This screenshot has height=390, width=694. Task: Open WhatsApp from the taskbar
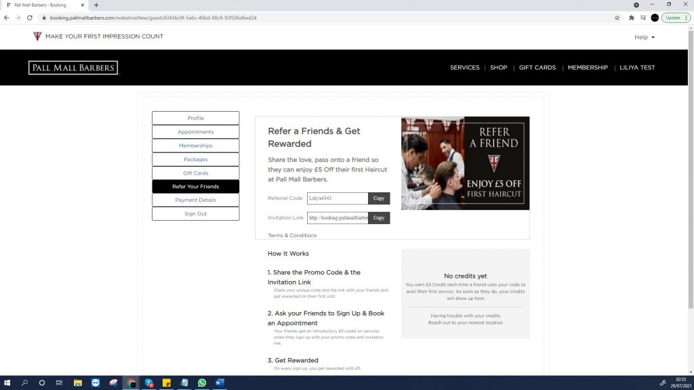point(202,383)
